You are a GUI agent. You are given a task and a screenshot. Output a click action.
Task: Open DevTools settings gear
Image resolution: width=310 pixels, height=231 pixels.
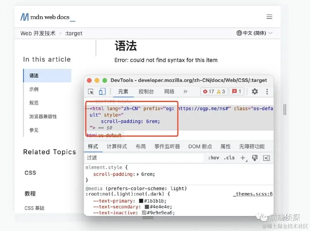pos(255,91)
